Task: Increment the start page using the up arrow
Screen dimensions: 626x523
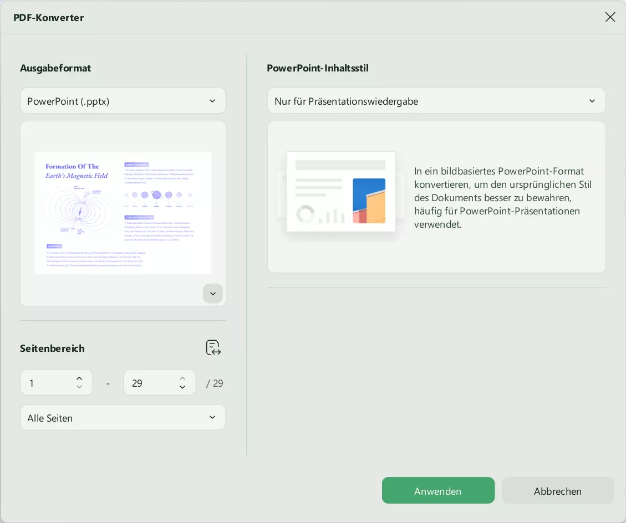Action: pyautogui.click(x=79, y=377)
